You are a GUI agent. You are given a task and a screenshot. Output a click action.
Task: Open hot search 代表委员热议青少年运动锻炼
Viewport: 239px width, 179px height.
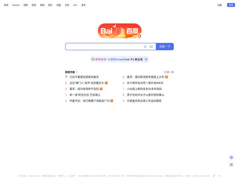(144, 101)
